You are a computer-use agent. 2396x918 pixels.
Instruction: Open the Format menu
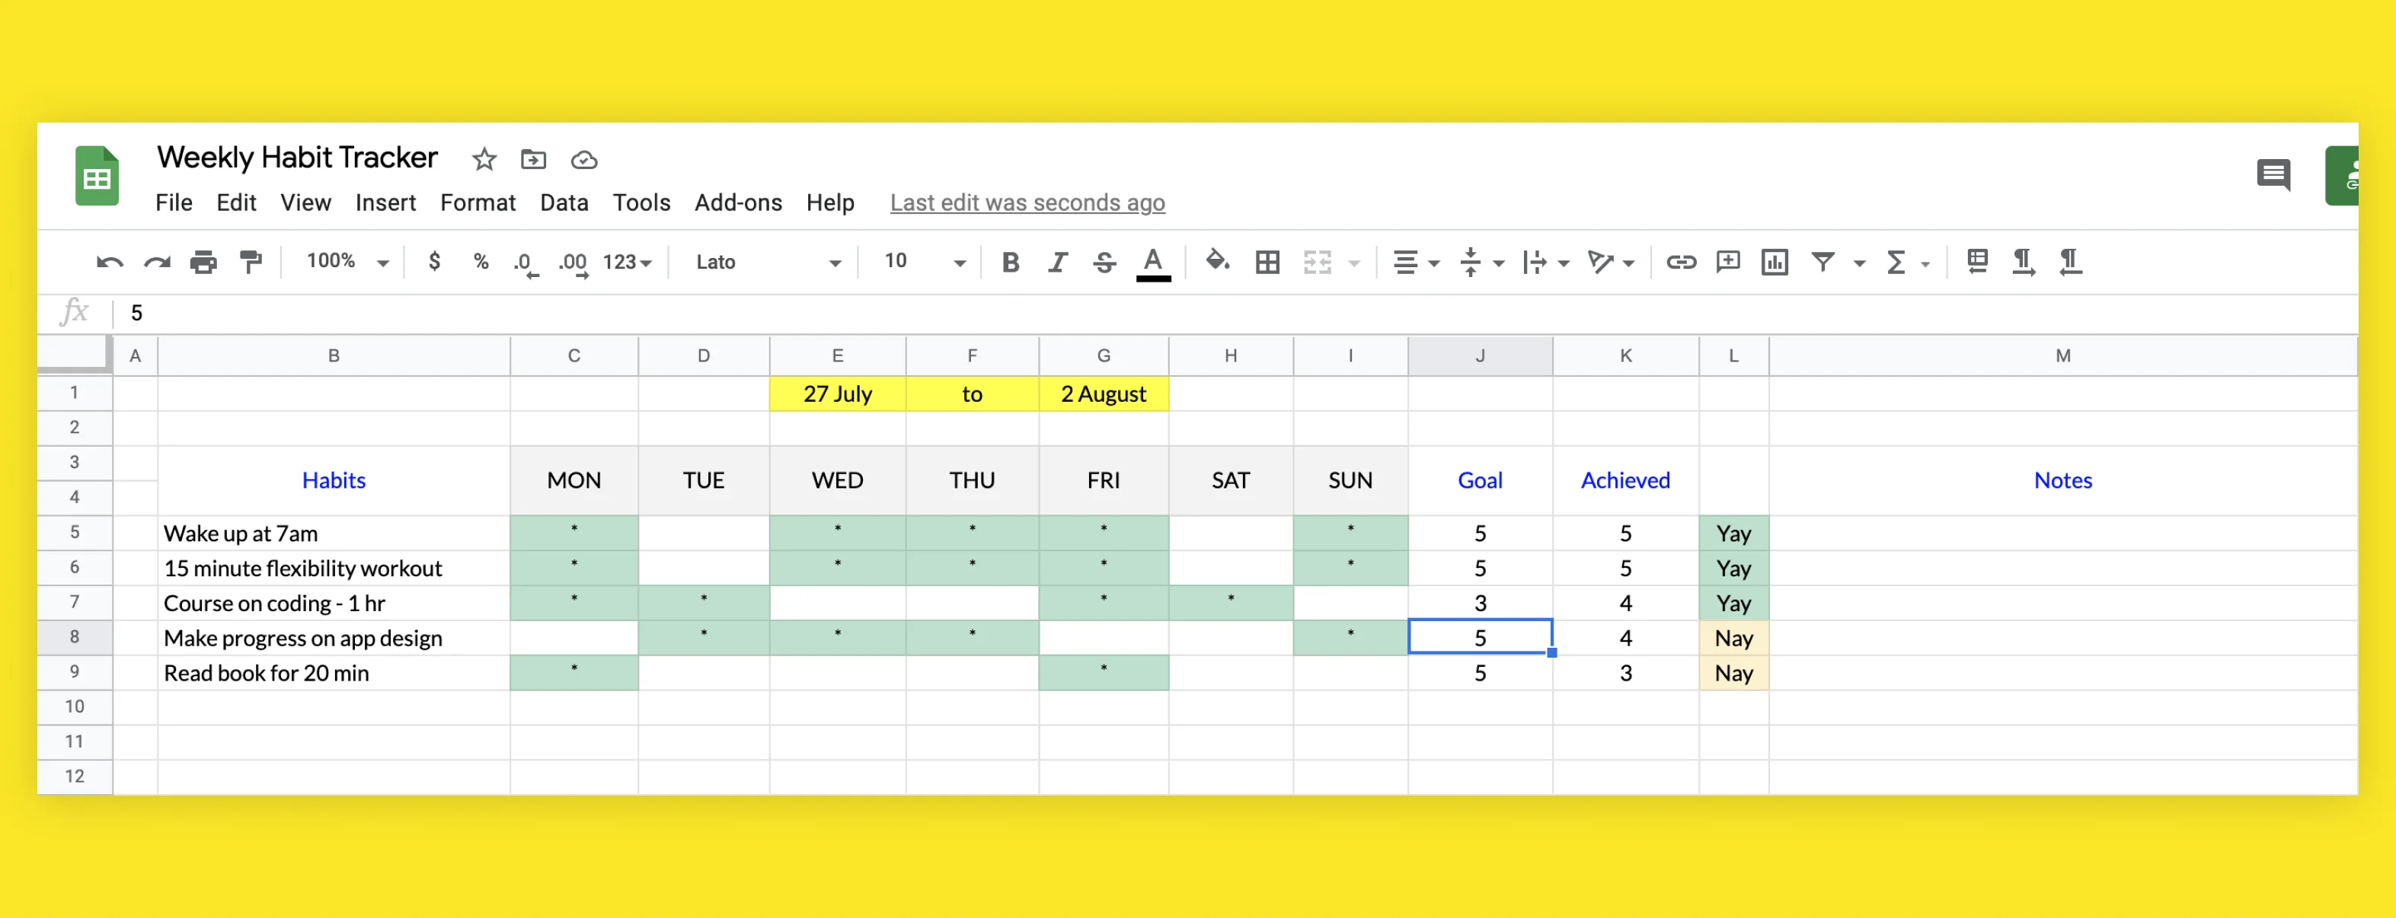click(x=478, y=202)
